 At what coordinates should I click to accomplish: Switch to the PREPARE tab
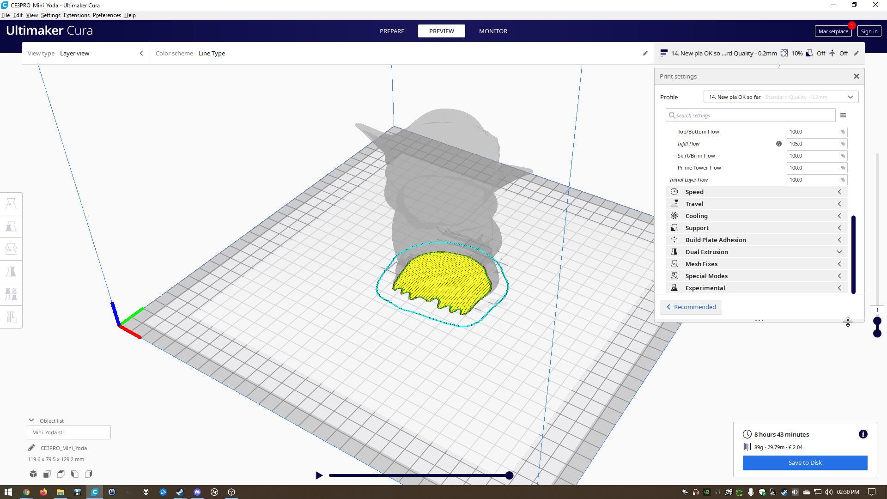click(392, 31)
